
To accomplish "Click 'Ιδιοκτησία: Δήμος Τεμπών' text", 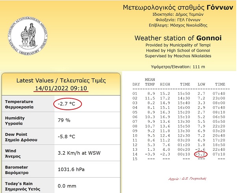I will (x=178, y=14).
